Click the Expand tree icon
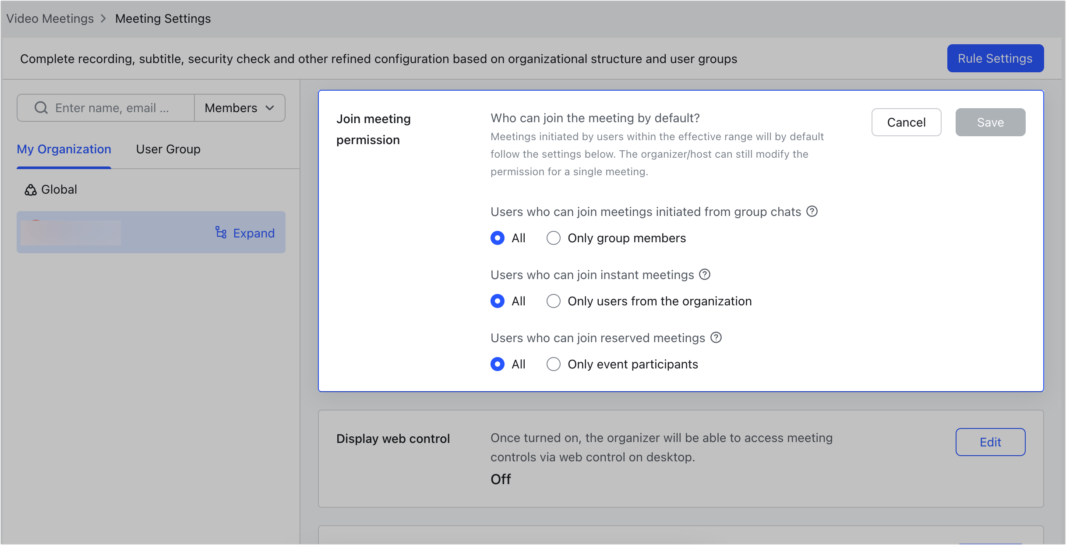 point(221,233)
